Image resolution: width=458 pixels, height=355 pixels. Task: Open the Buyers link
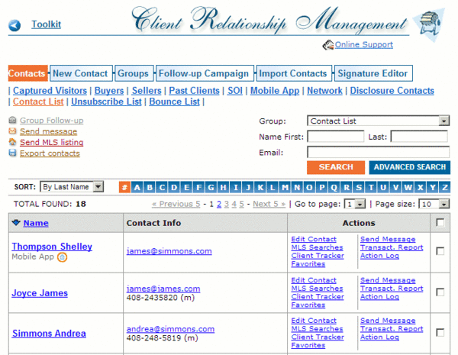109,91
